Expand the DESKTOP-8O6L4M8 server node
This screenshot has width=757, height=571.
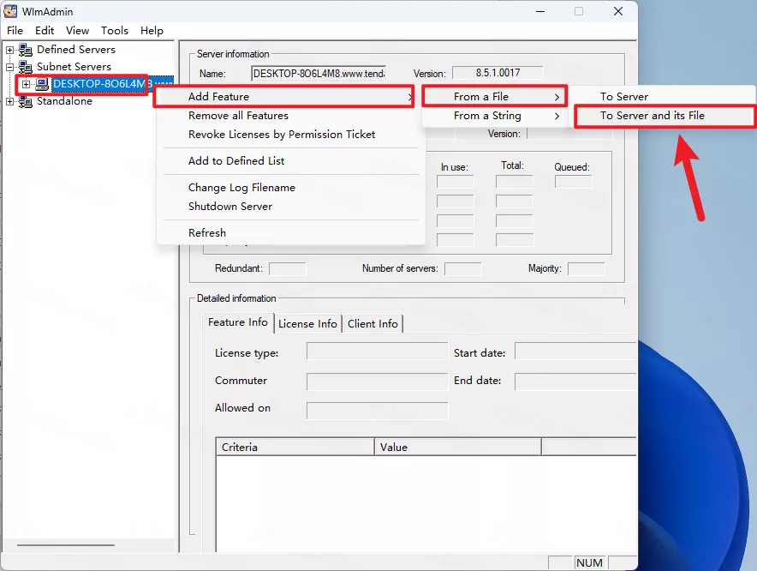pos(27,84)
